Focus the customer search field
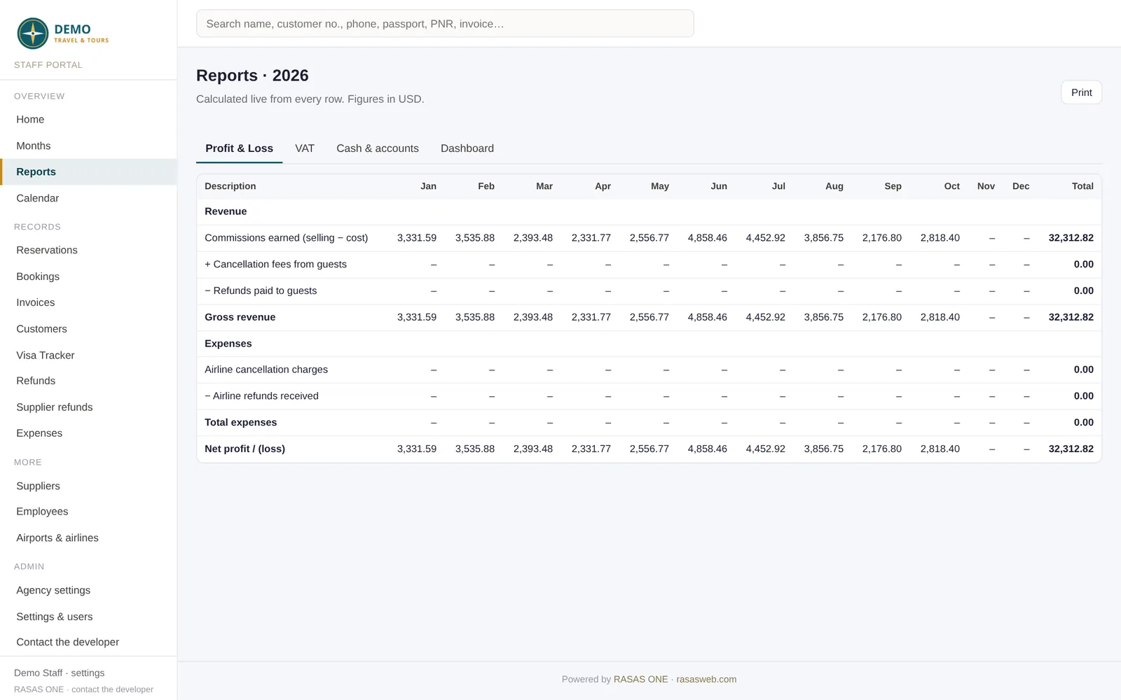Image resolution: width=1121 pixels, height=700 pixels. click(445, 24)
